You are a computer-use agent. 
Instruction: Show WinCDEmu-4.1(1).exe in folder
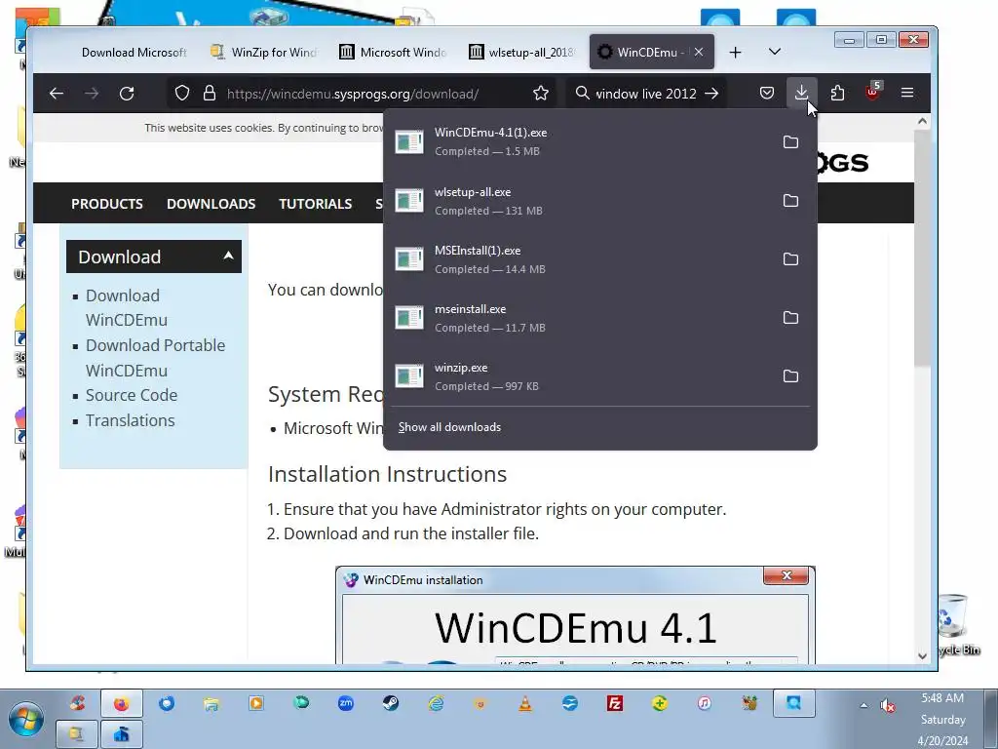pos(790,142)
